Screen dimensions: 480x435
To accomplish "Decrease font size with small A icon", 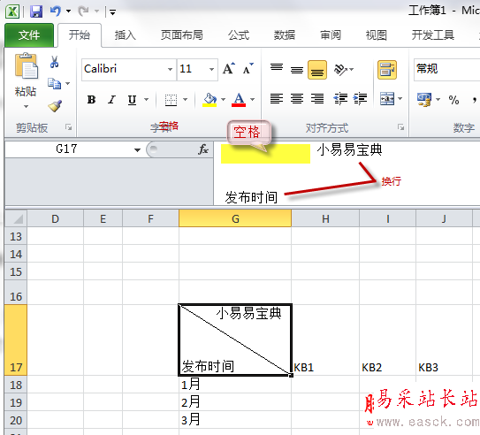I will [x=248, y=69].
